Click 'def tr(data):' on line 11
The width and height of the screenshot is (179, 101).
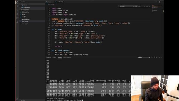tap(57, 29)
